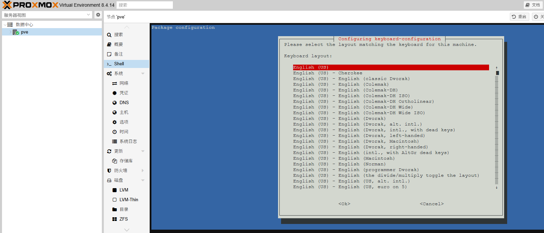Viewport: 544px width, 233px height.
Task: Collapse the Disks section arrow
Action: pos(143,180)
